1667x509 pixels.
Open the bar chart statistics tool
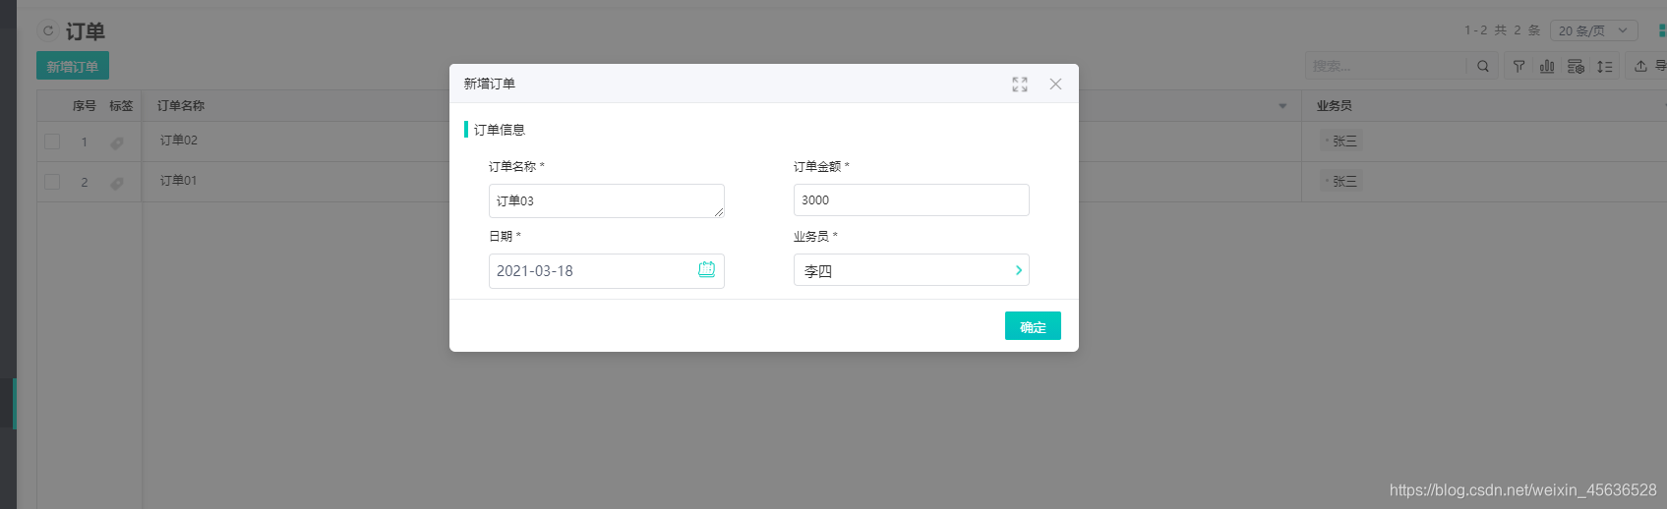tap(1547, 66)
